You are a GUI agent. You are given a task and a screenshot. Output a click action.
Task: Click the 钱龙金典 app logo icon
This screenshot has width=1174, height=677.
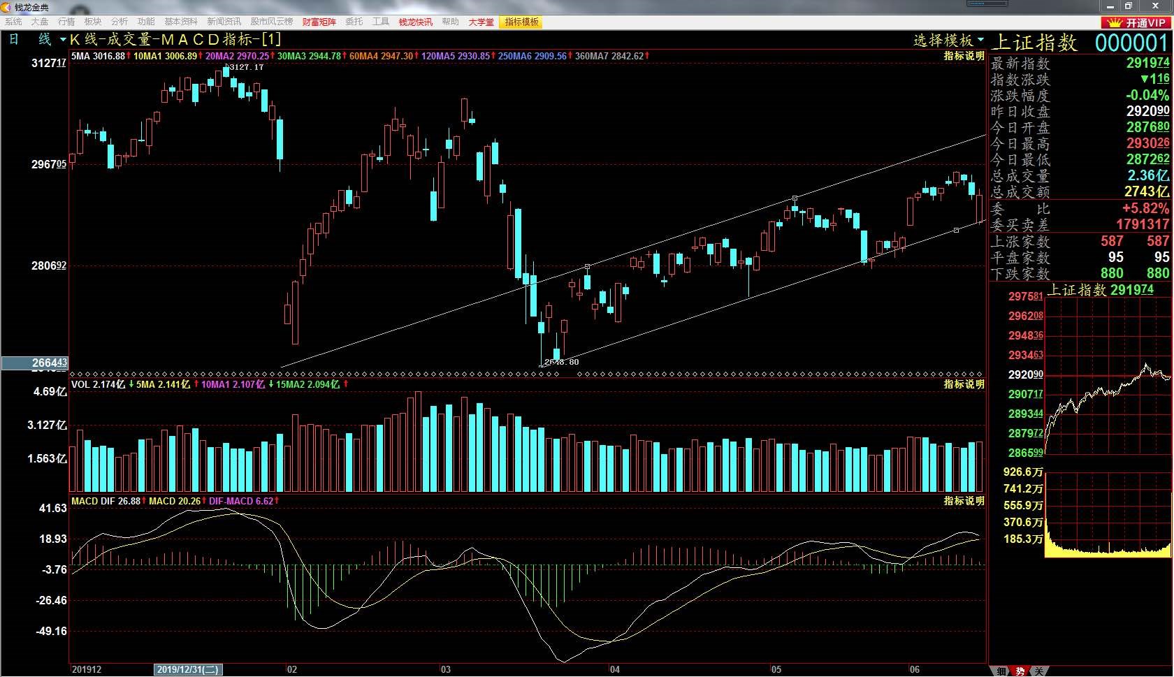pos(7,7)
